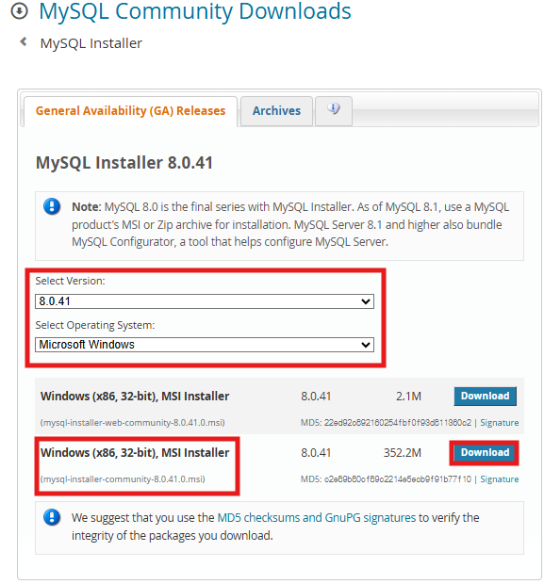Image resolution: width=544 pixels, height=584 pixels.
Task: Click the alert icon beside MD5 suggestion
Action: point(52,517)
